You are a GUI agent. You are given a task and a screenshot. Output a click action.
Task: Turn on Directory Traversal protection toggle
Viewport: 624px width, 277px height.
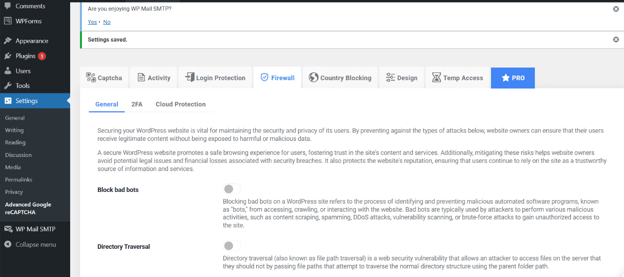click(x=232, y=246)
